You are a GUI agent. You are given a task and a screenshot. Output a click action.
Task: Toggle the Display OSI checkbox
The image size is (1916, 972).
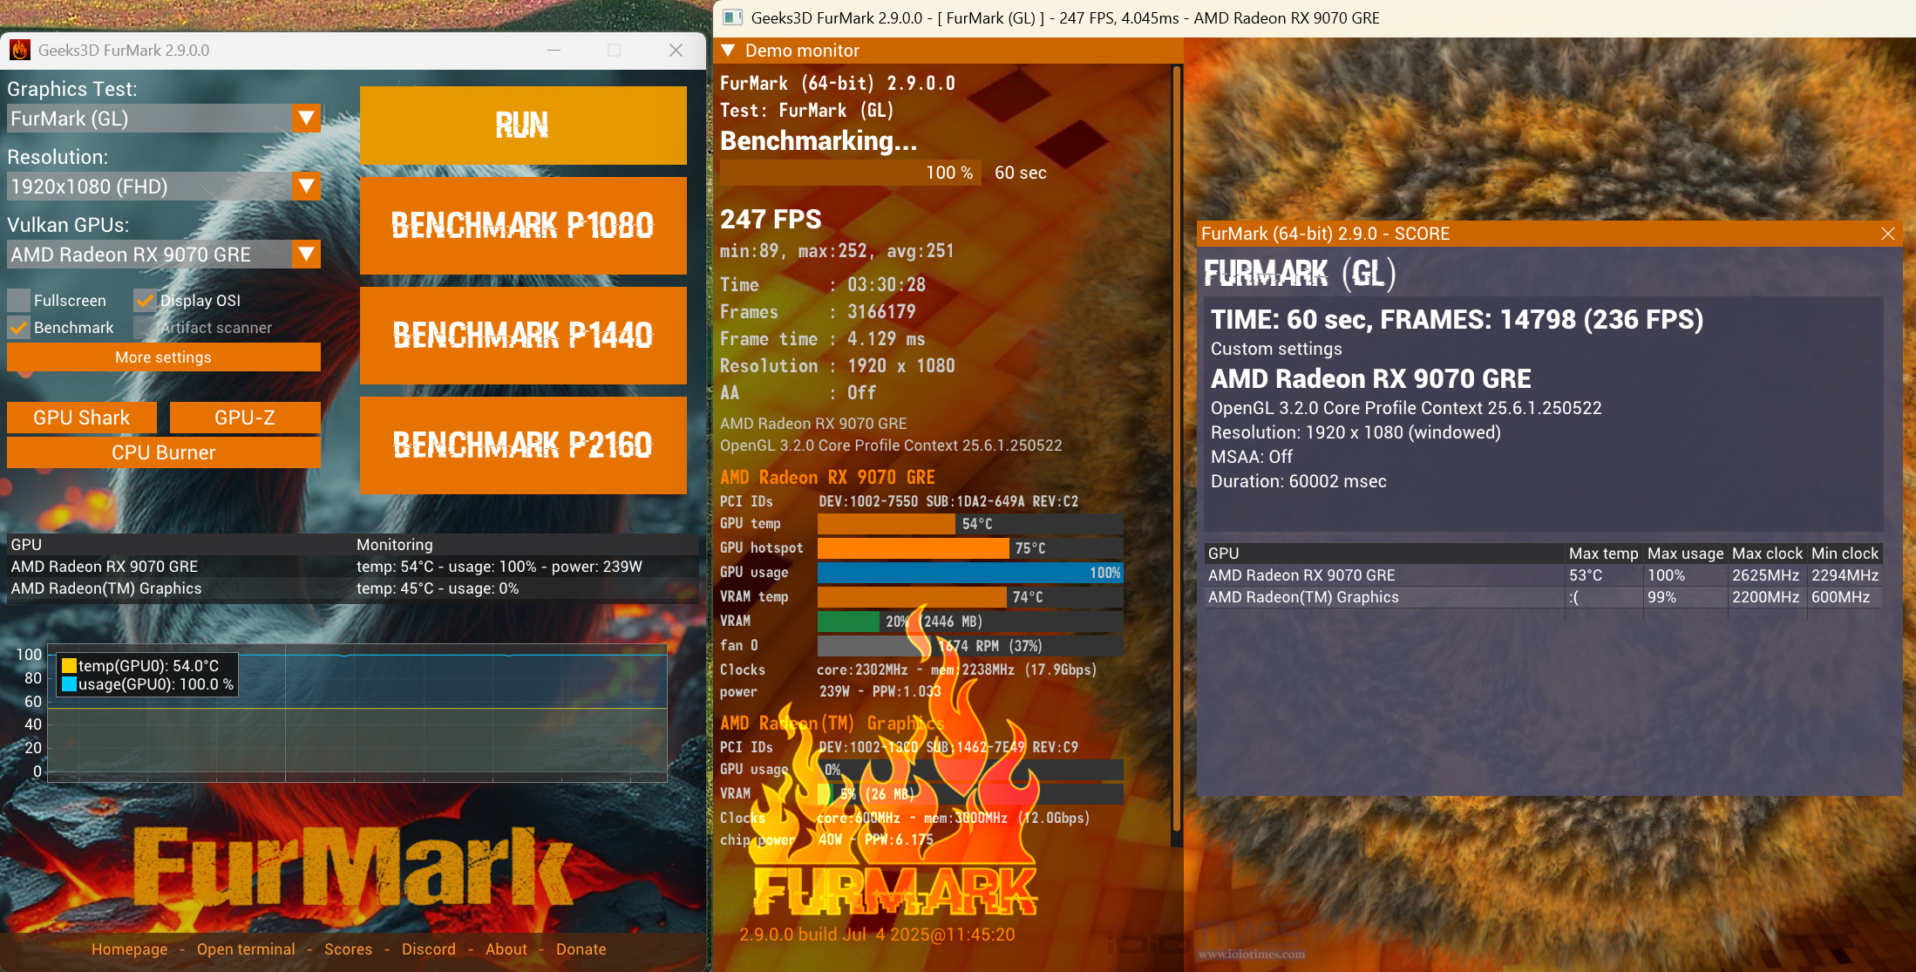[145, 300]
